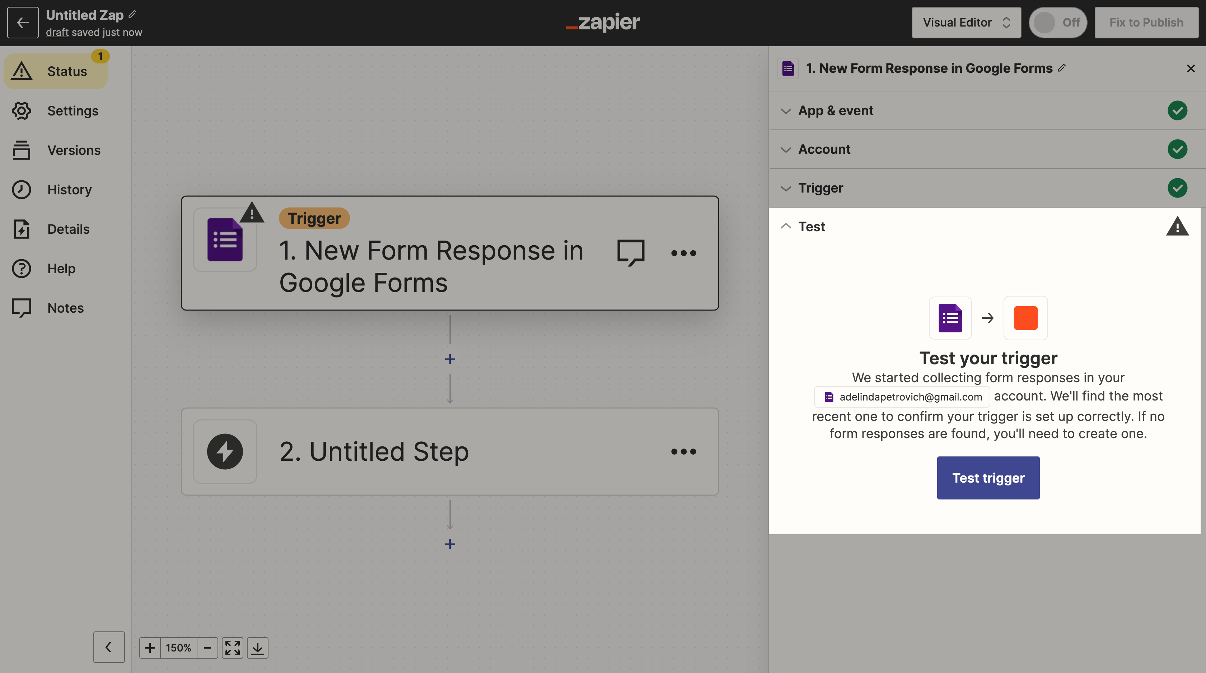Click the Google Forms icon on trigger step
This screenshot has height=673, width=1206.
(x=225, y=240)
